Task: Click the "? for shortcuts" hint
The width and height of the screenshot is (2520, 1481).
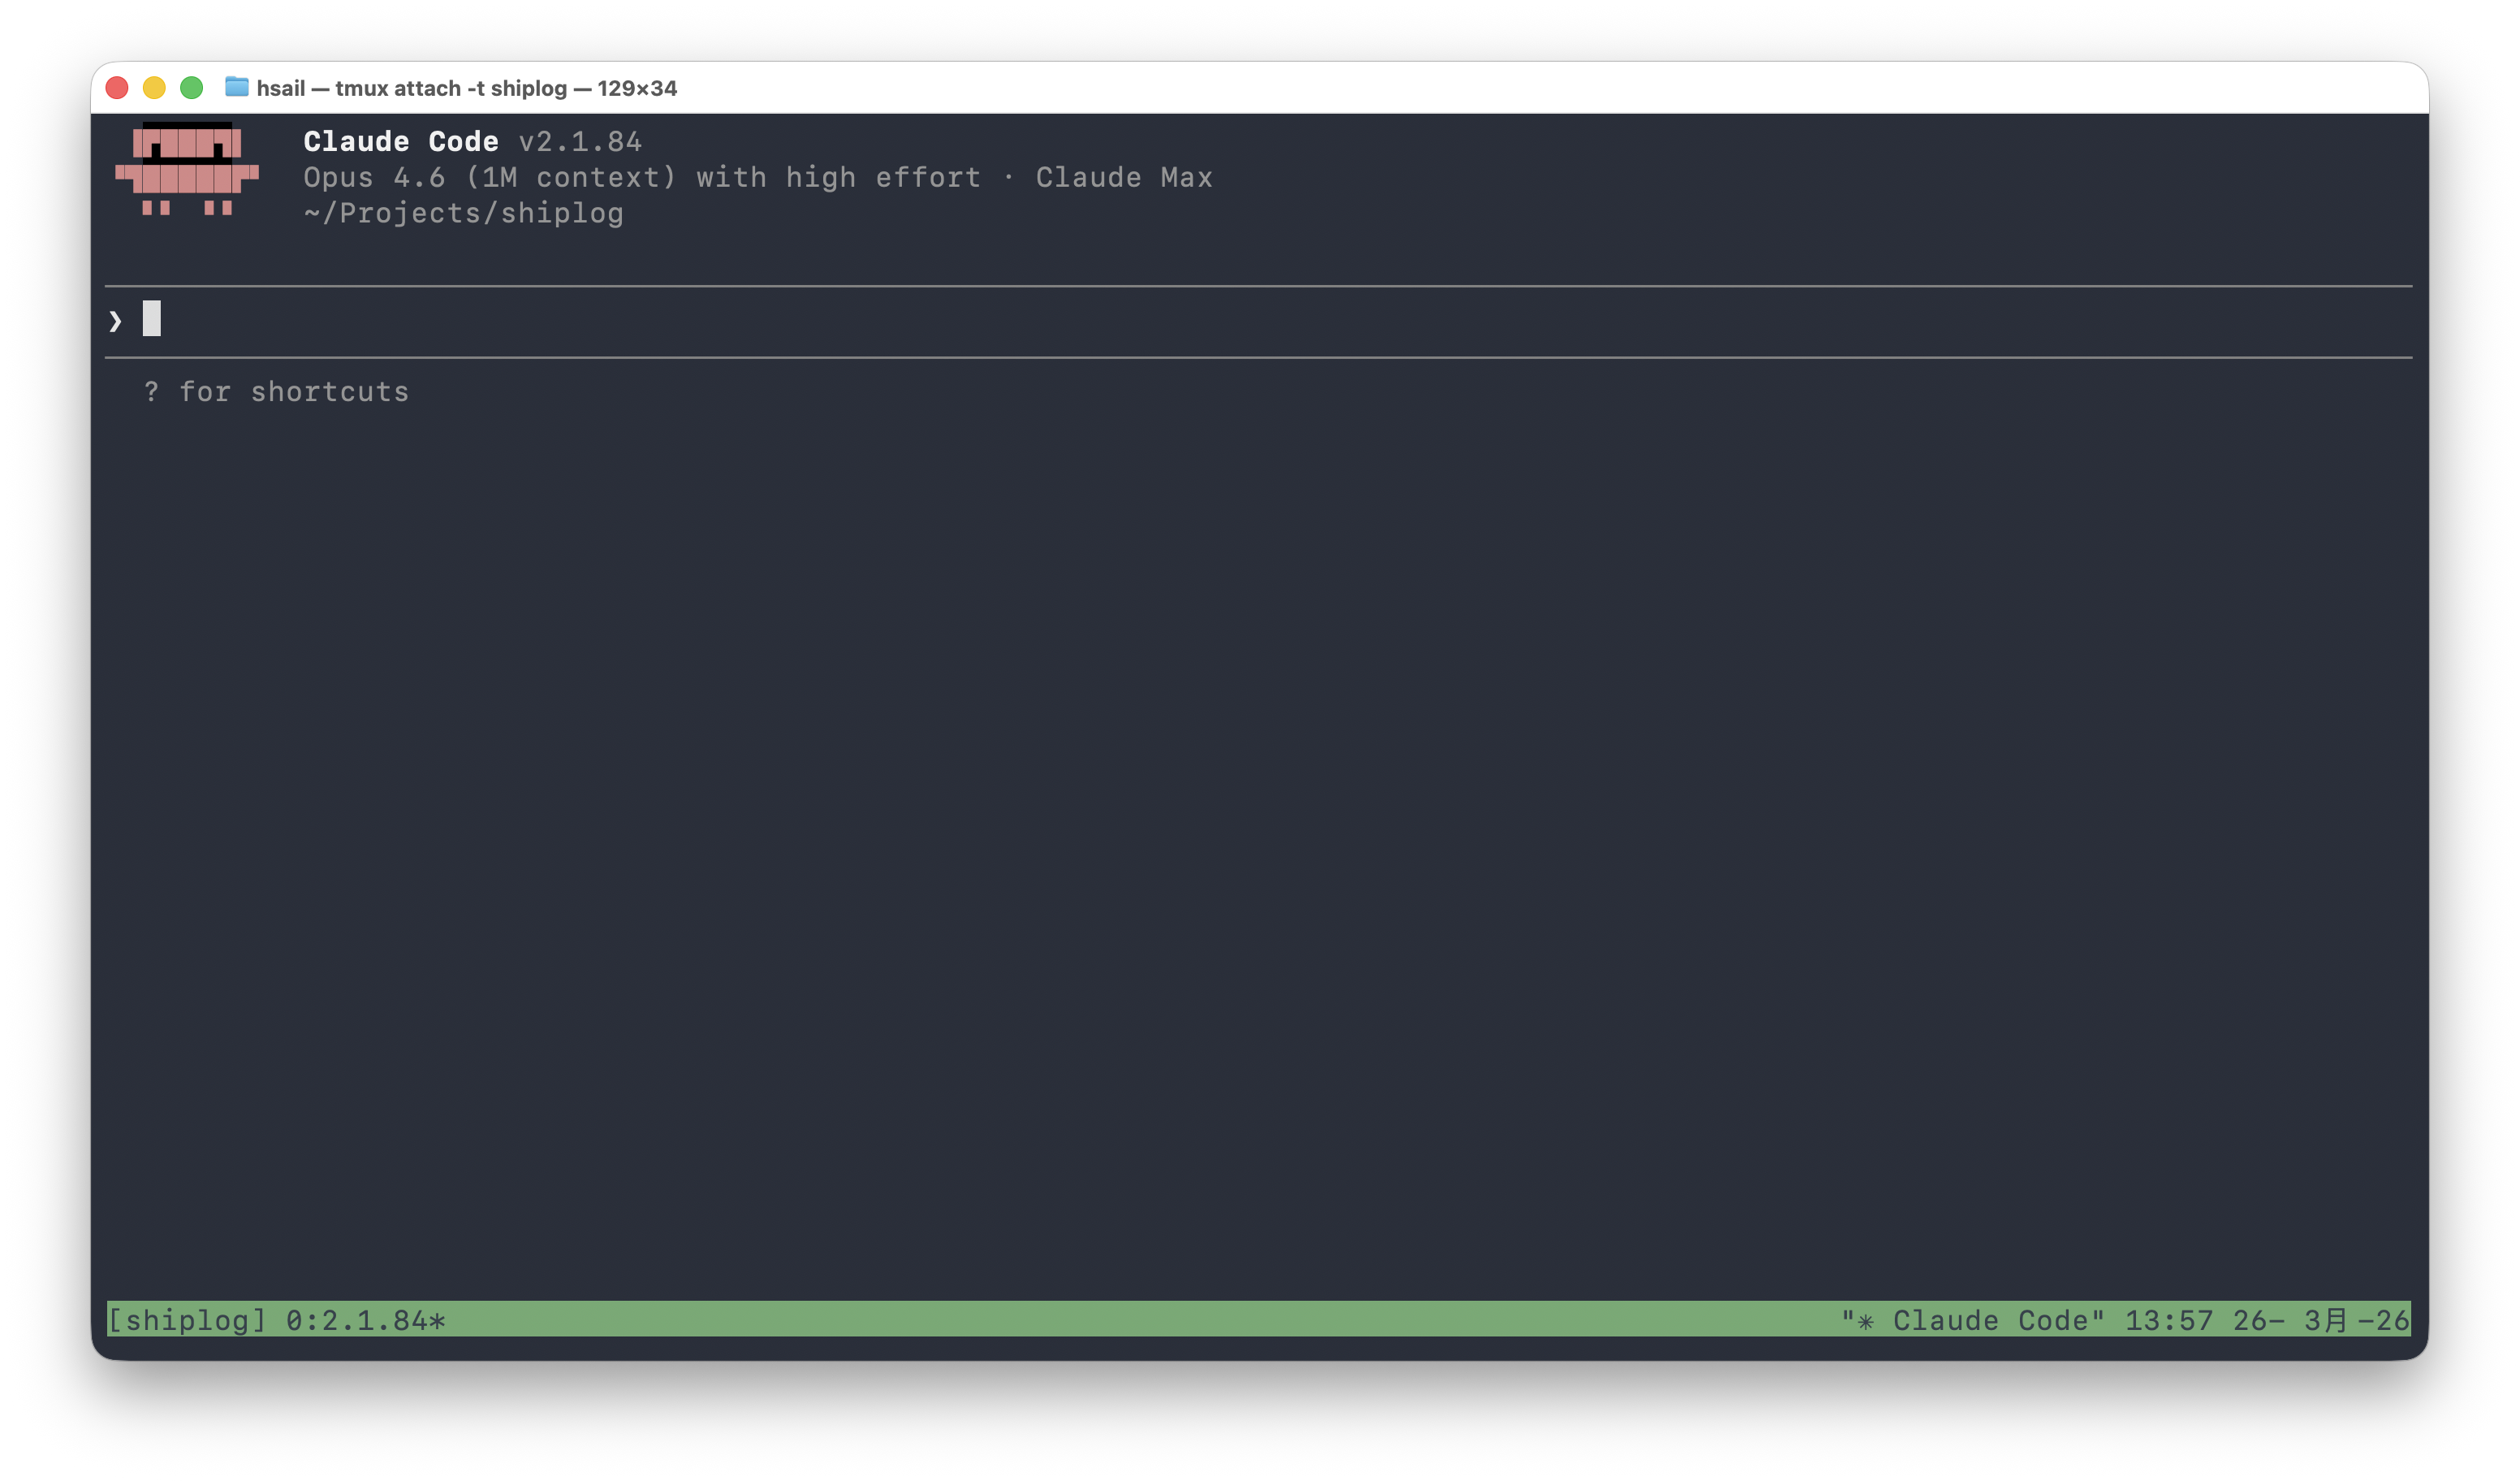Action: pos(277,392)
